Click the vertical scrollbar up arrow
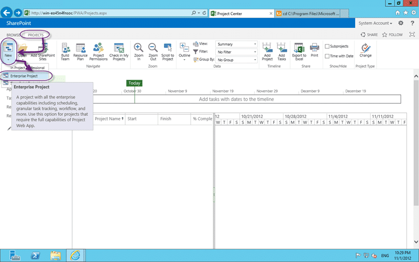The height and width of the screenshot is (262, 419). (416, 77)
